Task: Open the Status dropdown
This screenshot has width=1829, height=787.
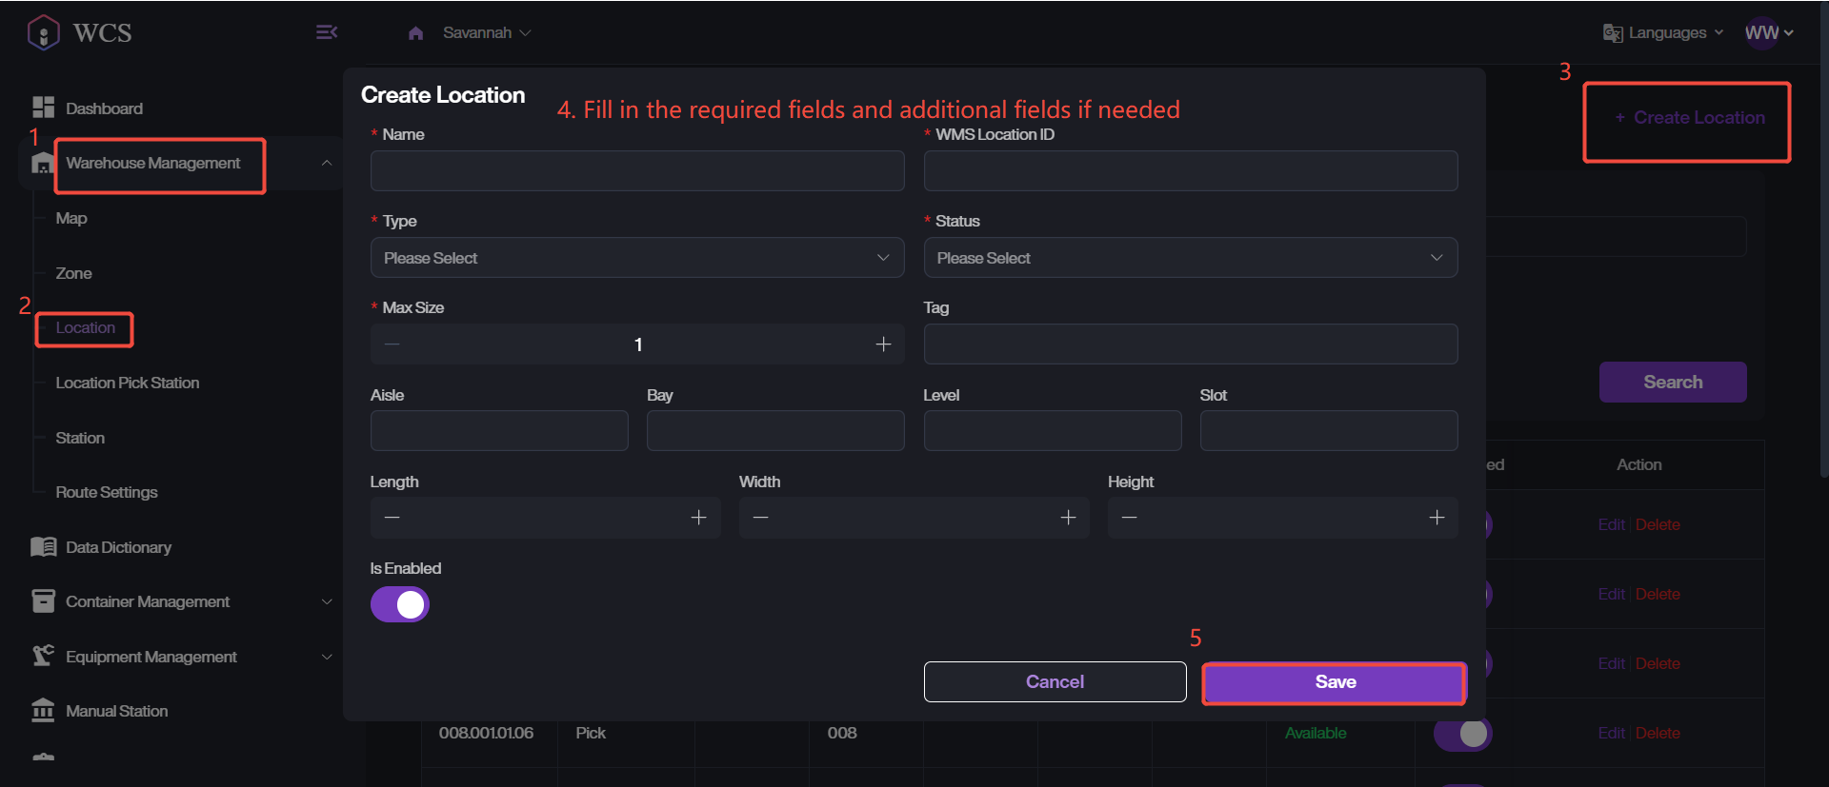Action: [1190, 258]
